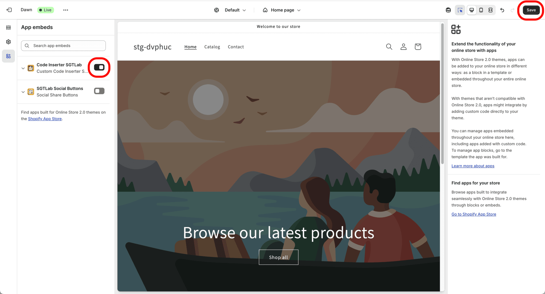Screen dimensions: 545x294
Task: Click Contact in store navigation
Action: [x=236, y=47]
